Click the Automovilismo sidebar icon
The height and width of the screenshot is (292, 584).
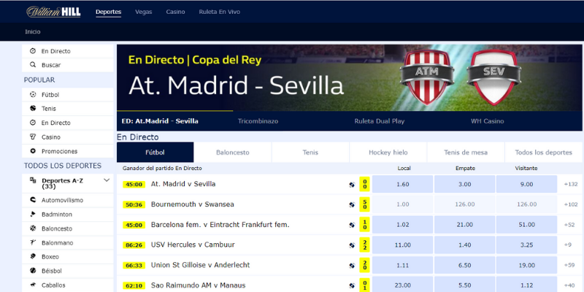(33, 200)
